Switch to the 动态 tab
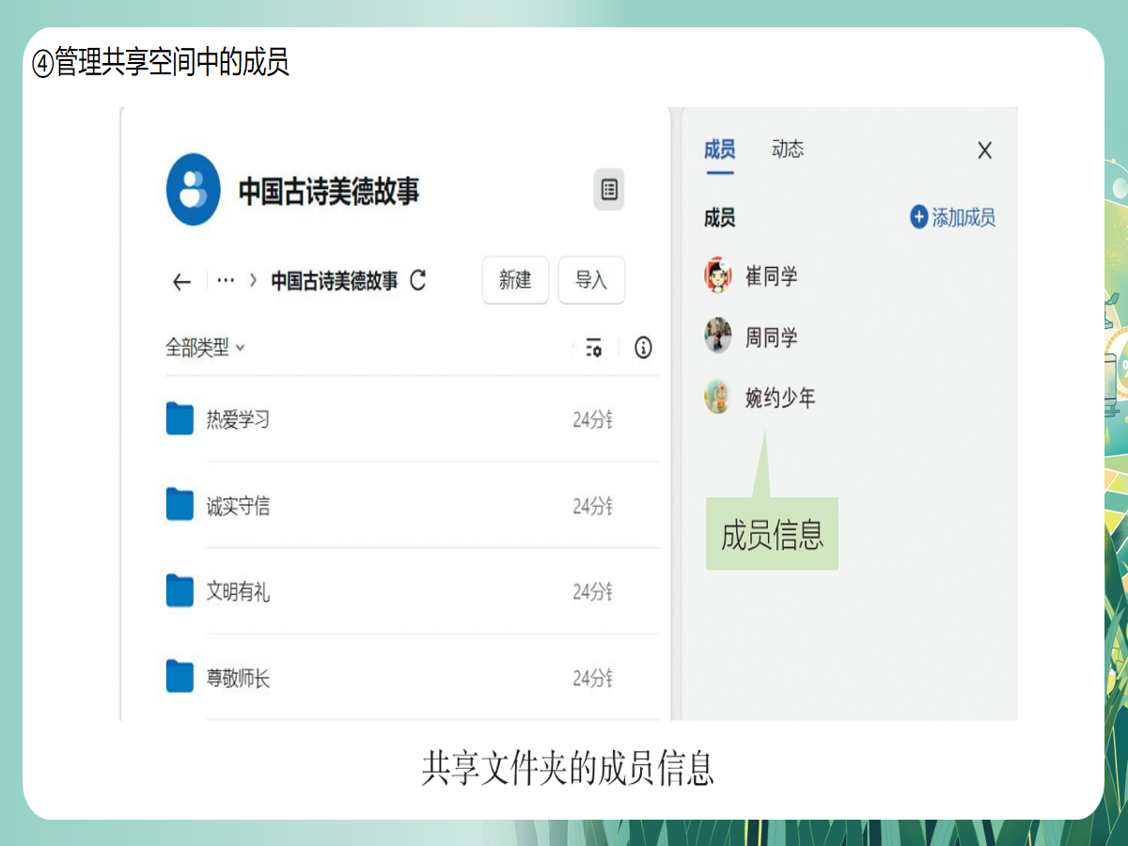1128x846 pixels. pyautogui.click(x=788, y=149)
